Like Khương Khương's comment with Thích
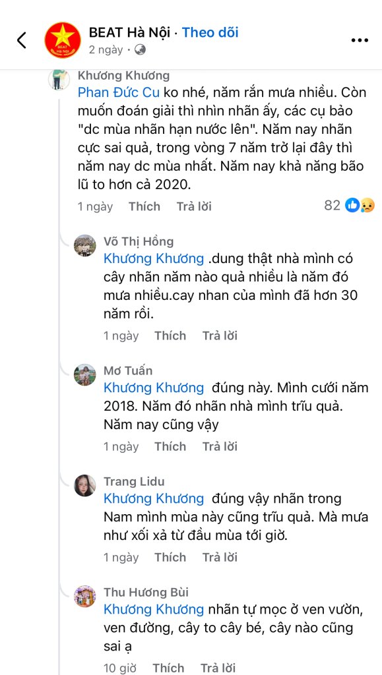Screen dimensions: 382x675 [x=144, y=206]
